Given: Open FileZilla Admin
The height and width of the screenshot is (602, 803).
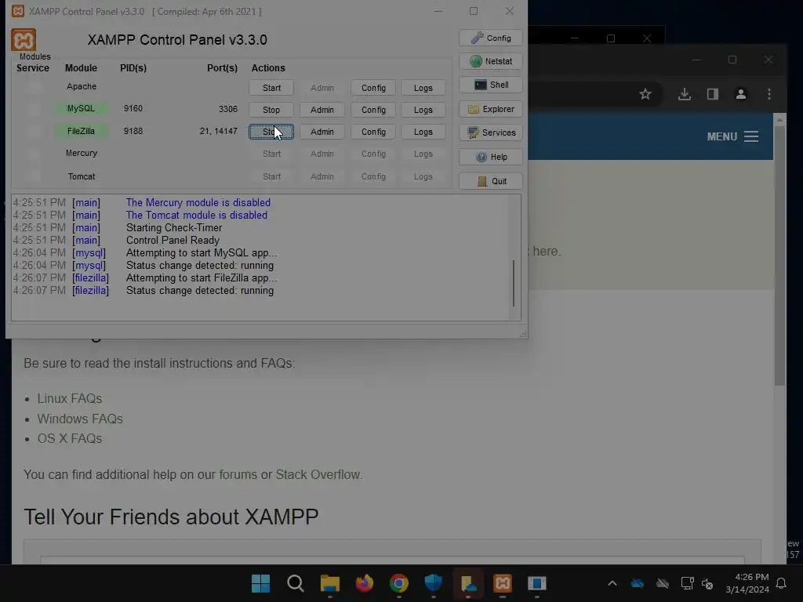Looking at the screenshot, I should [322, 132].
